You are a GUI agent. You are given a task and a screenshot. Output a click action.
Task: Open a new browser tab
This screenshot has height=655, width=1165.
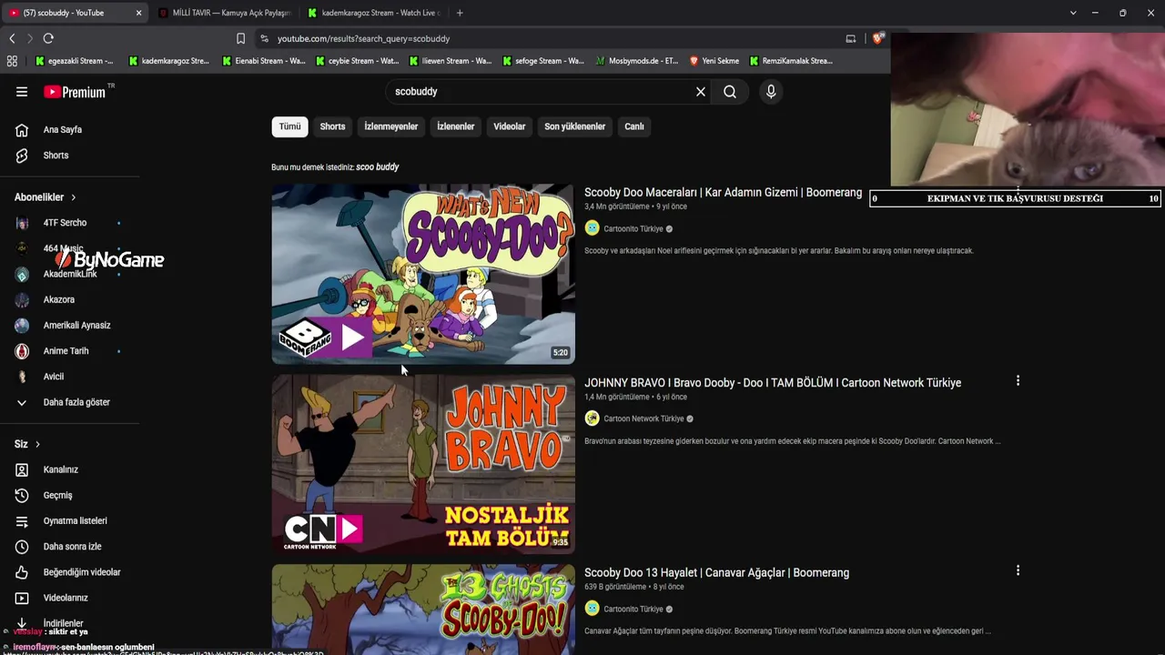460,13
